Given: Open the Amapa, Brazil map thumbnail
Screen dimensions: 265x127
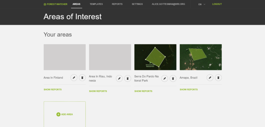Looking at the screenshot, I should point(201,57).
